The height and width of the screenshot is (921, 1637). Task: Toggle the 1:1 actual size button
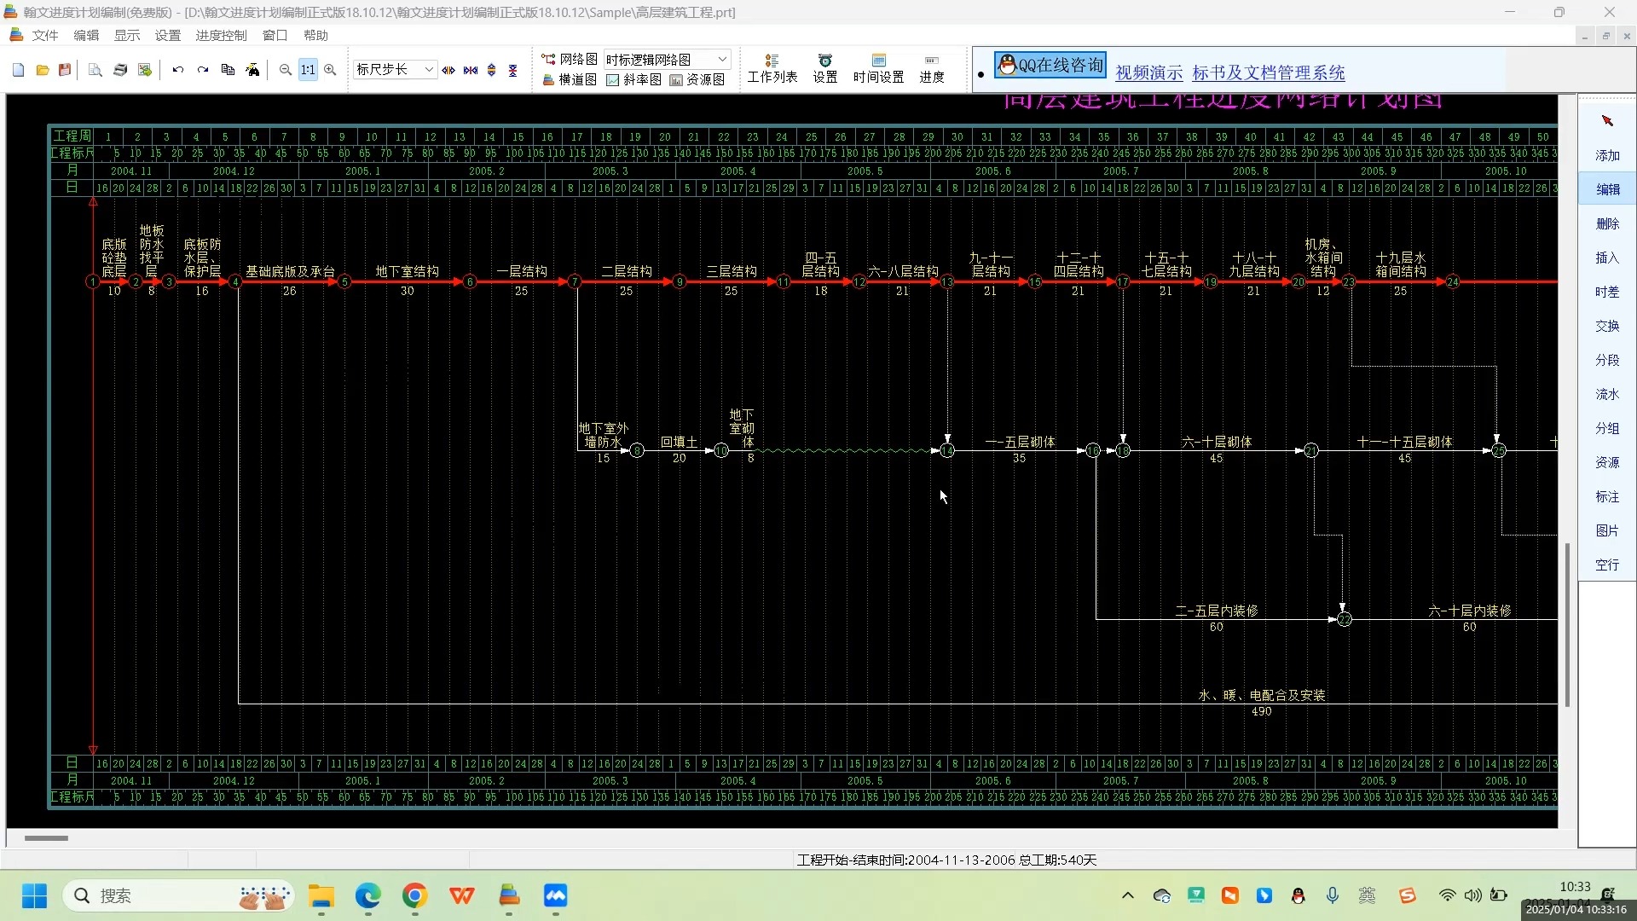point(308,70)
